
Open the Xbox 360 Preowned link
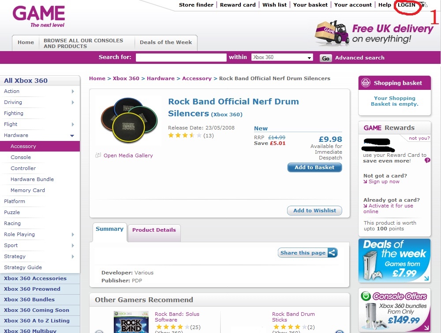coord(32,289)
